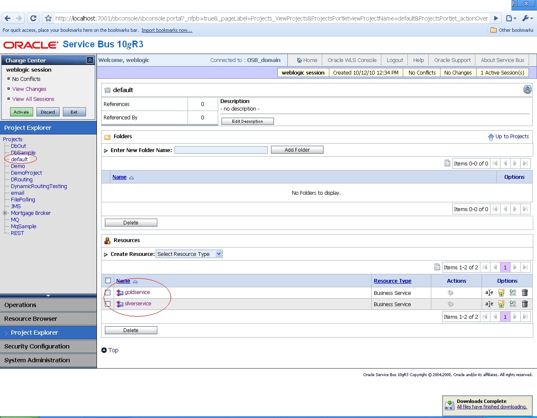Check the silverservice row checkbox
The width and height of the screenshot is (537, 418).
tap(108, 304)
